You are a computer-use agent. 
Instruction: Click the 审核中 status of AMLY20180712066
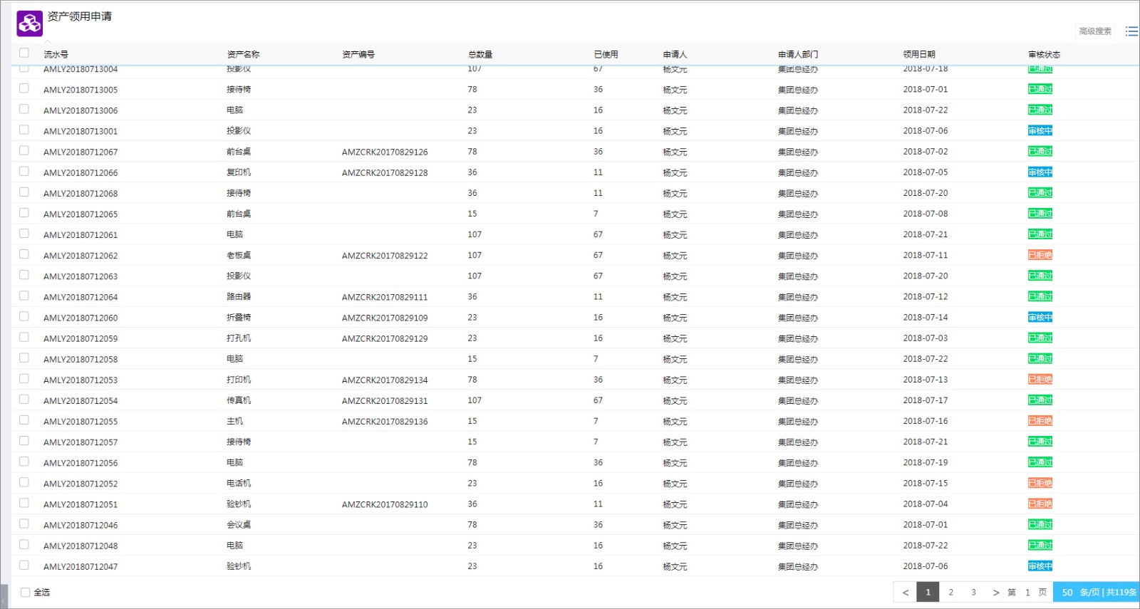pyautogui.click(x=1040, y=172)
